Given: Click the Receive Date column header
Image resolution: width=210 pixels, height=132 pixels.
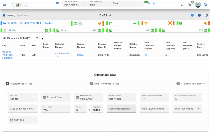Looking at the screenshot, I should click(x=201, y=46).
